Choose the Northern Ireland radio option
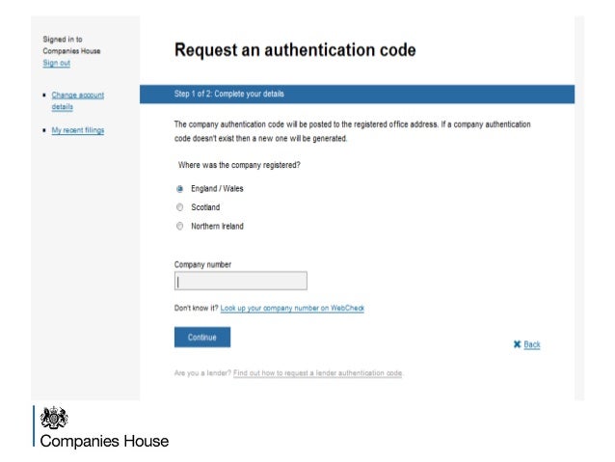615x462 pixels. click(x=179, y=226)
